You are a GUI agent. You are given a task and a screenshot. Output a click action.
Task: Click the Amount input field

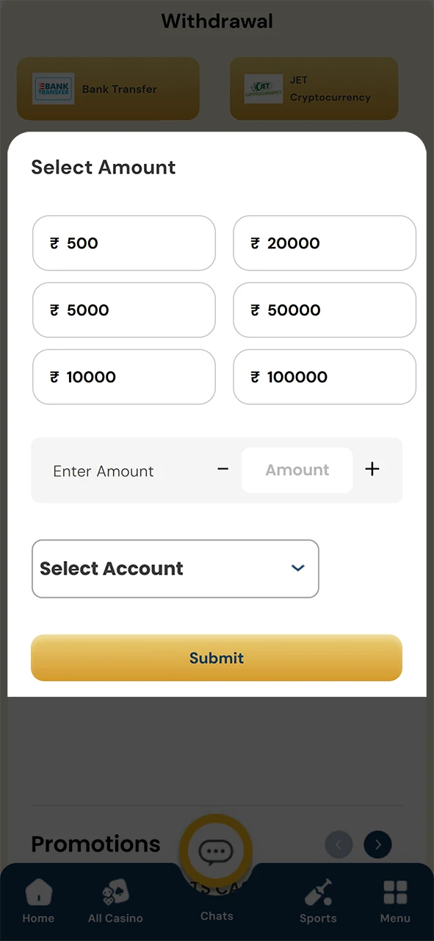pos(297,470)
